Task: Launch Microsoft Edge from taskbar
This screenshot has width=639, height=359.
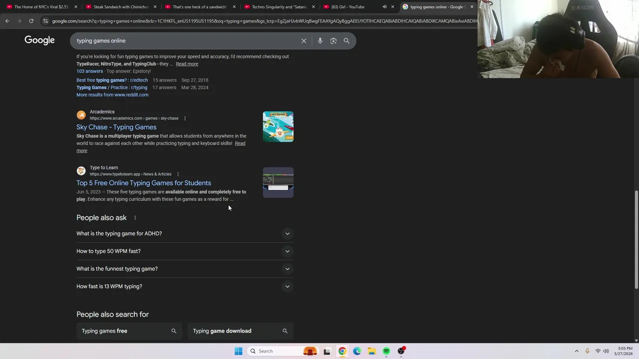Action: coord(357,351)
